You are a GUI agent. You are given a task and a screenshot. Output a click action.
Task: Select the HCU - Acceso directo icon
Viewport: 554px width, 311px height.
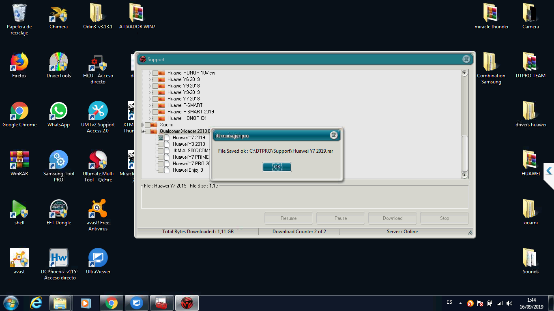tap(98, 68)
